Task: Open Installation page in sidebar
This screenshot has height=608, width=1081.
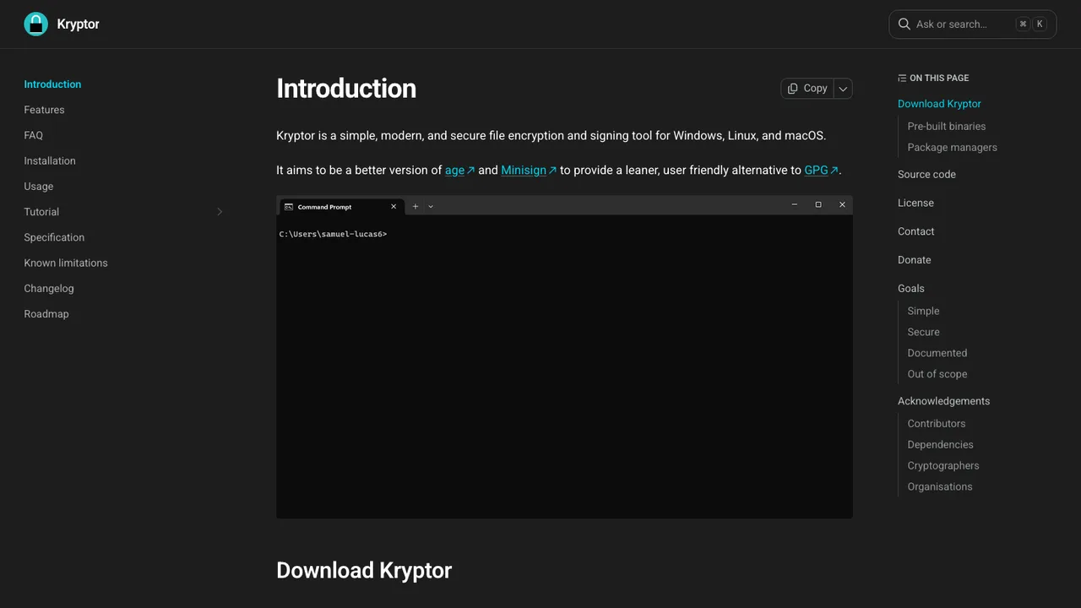Action: click(x=50, y=160)
